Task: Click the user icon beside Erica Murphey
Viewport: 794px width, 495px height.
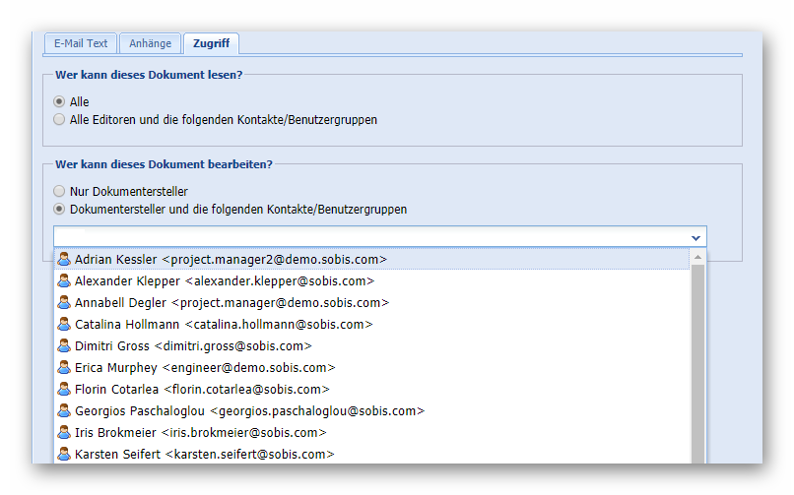Action: [64, 368]
